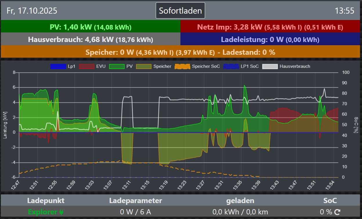The width and height of the screenshot is (362, 219).
Task: Click the geladen value 0,0 kWh / 0,0 km
Action: coord(240,212)
